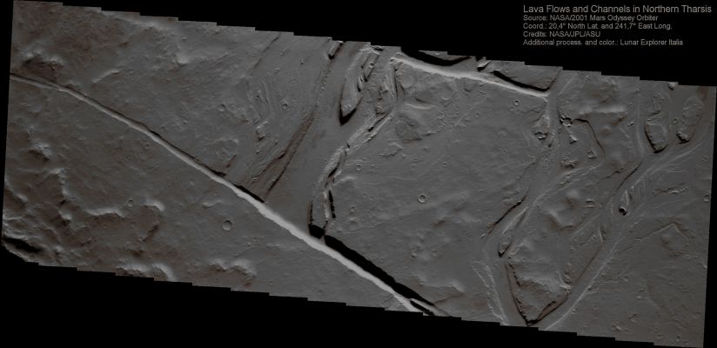Select the 'Credits: NASA/JPL/ASU' caption line
This screenshot has width=717, height=348.
(x=561, y=34)
